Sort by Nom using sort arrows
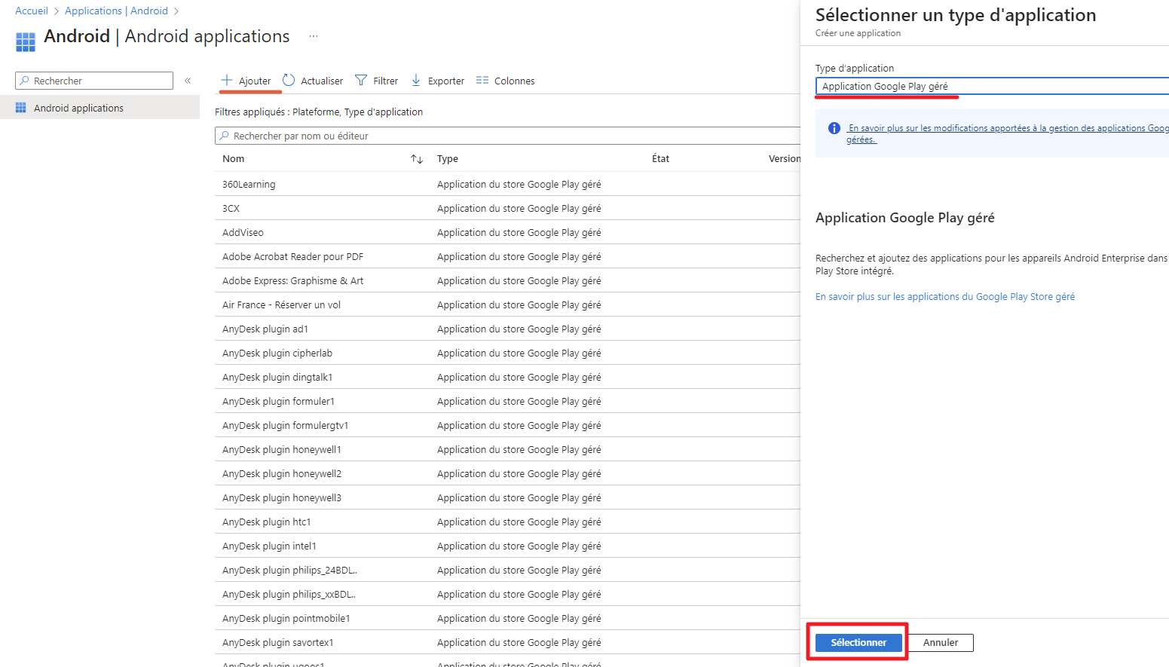The image size is (1169, 667). tap(417, 159)
